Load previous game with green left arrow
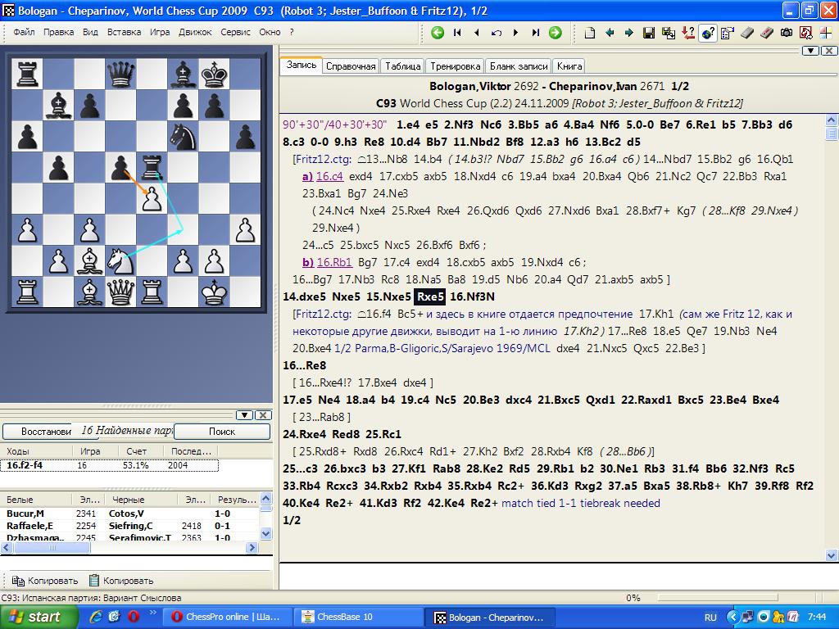This screenshot has height=629, width=839. point(438,33)
